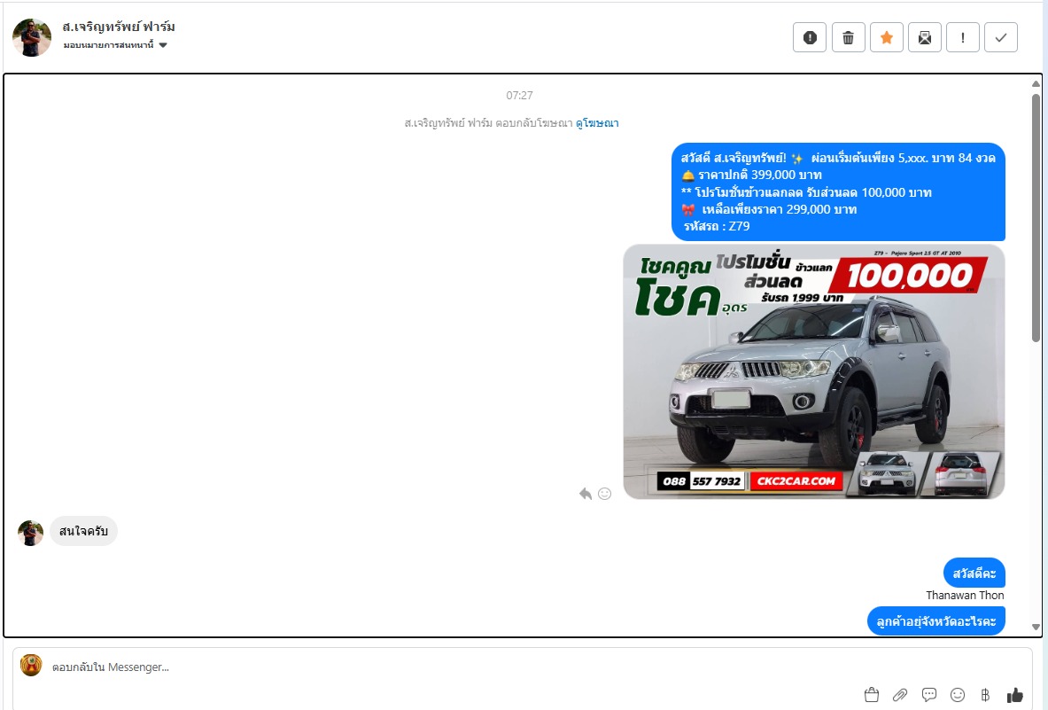Flag conversation with the exclamation mark button
The image size is (1048, 710).
962,37
